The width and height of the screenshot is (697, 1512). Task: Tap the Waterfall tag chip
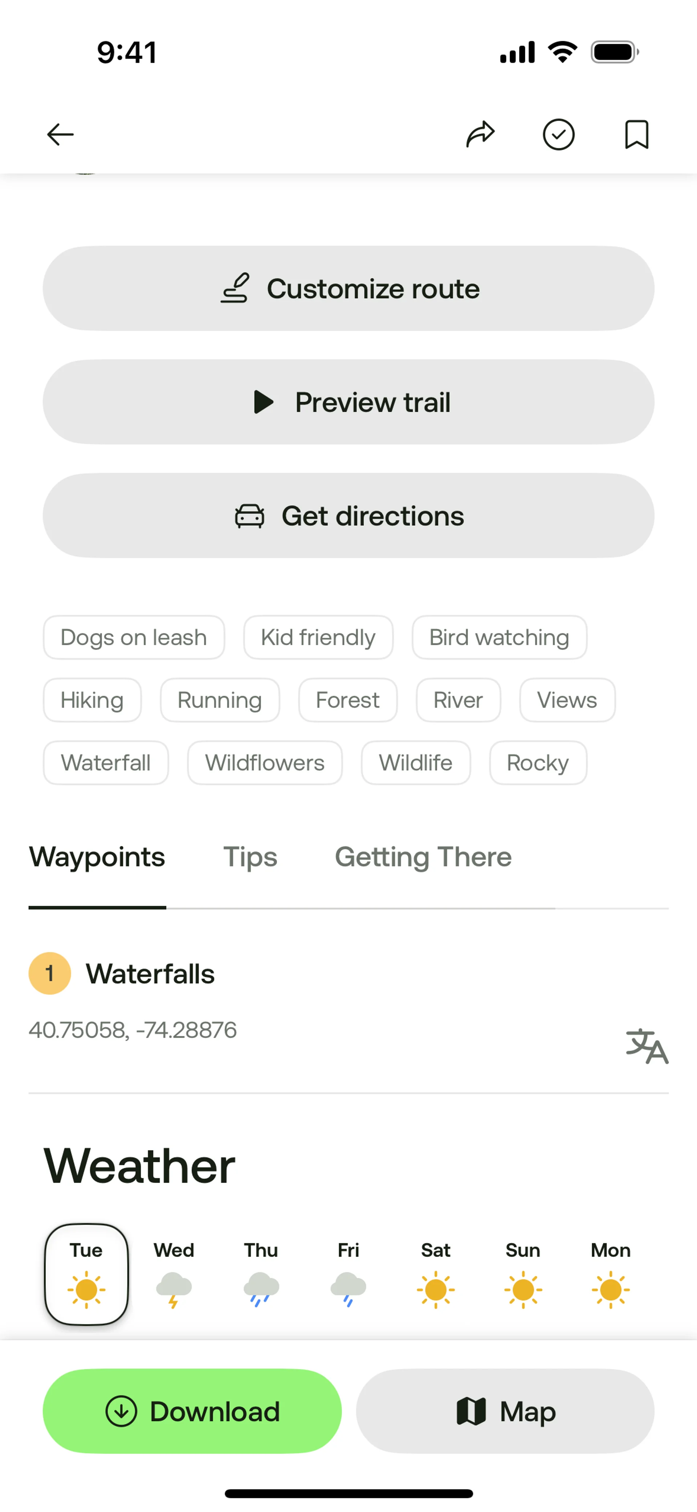(x=106, y=763)
